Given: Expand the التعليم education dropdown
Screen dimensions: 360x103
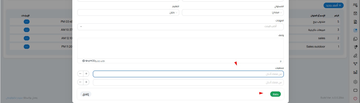Looking at the screenshot, I should pos(128,12).
